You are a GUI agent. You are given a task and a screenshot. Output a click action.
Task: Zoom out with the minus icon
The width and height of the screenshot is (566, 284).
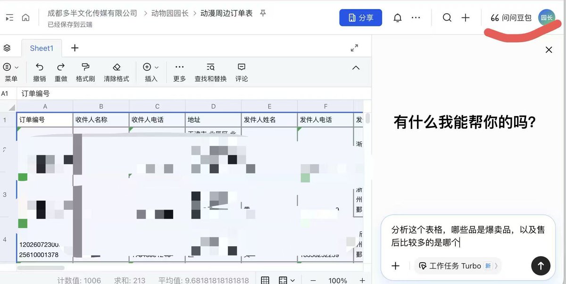313,280
